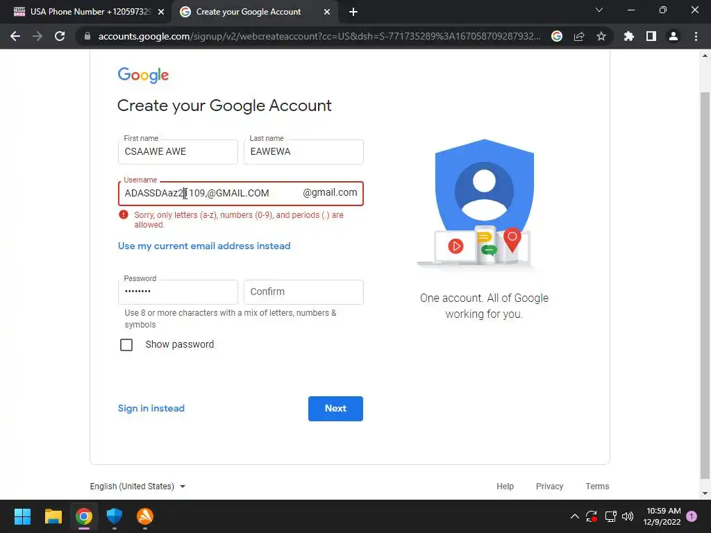Enable the Show password checkbox
The height and width of the screenshot is (533, 711).
click(x=126, y=345)
